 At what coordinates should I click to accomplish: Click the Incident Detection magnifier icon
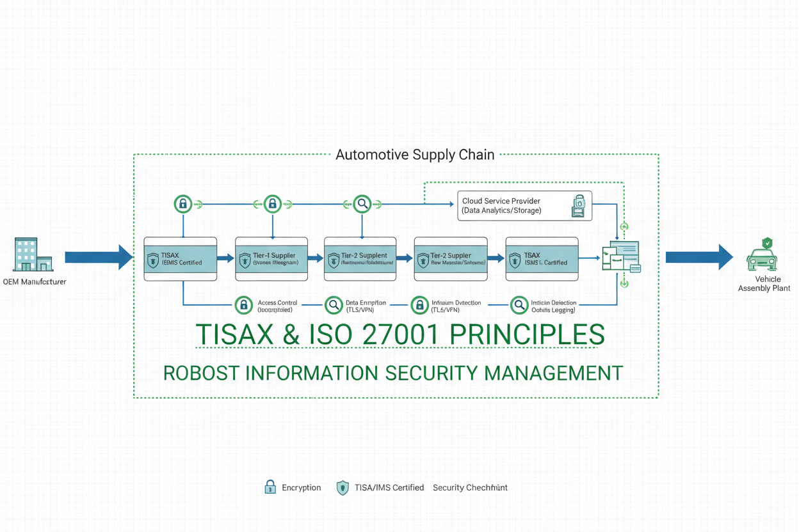pyautogui.click(x=519, y=305)
